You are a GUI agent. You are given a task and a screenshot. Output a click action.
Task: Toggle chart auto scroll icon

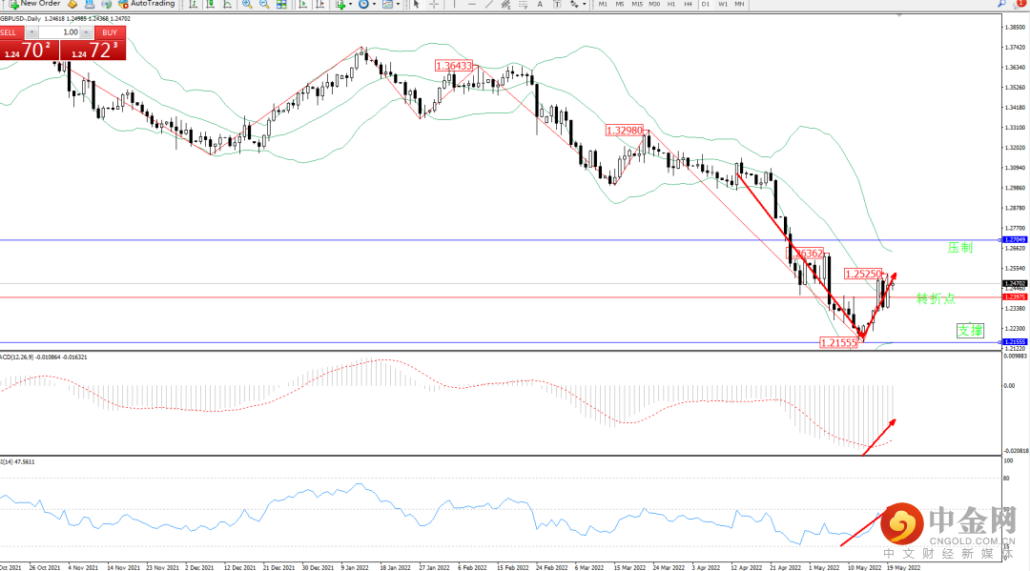click(303, 4)
